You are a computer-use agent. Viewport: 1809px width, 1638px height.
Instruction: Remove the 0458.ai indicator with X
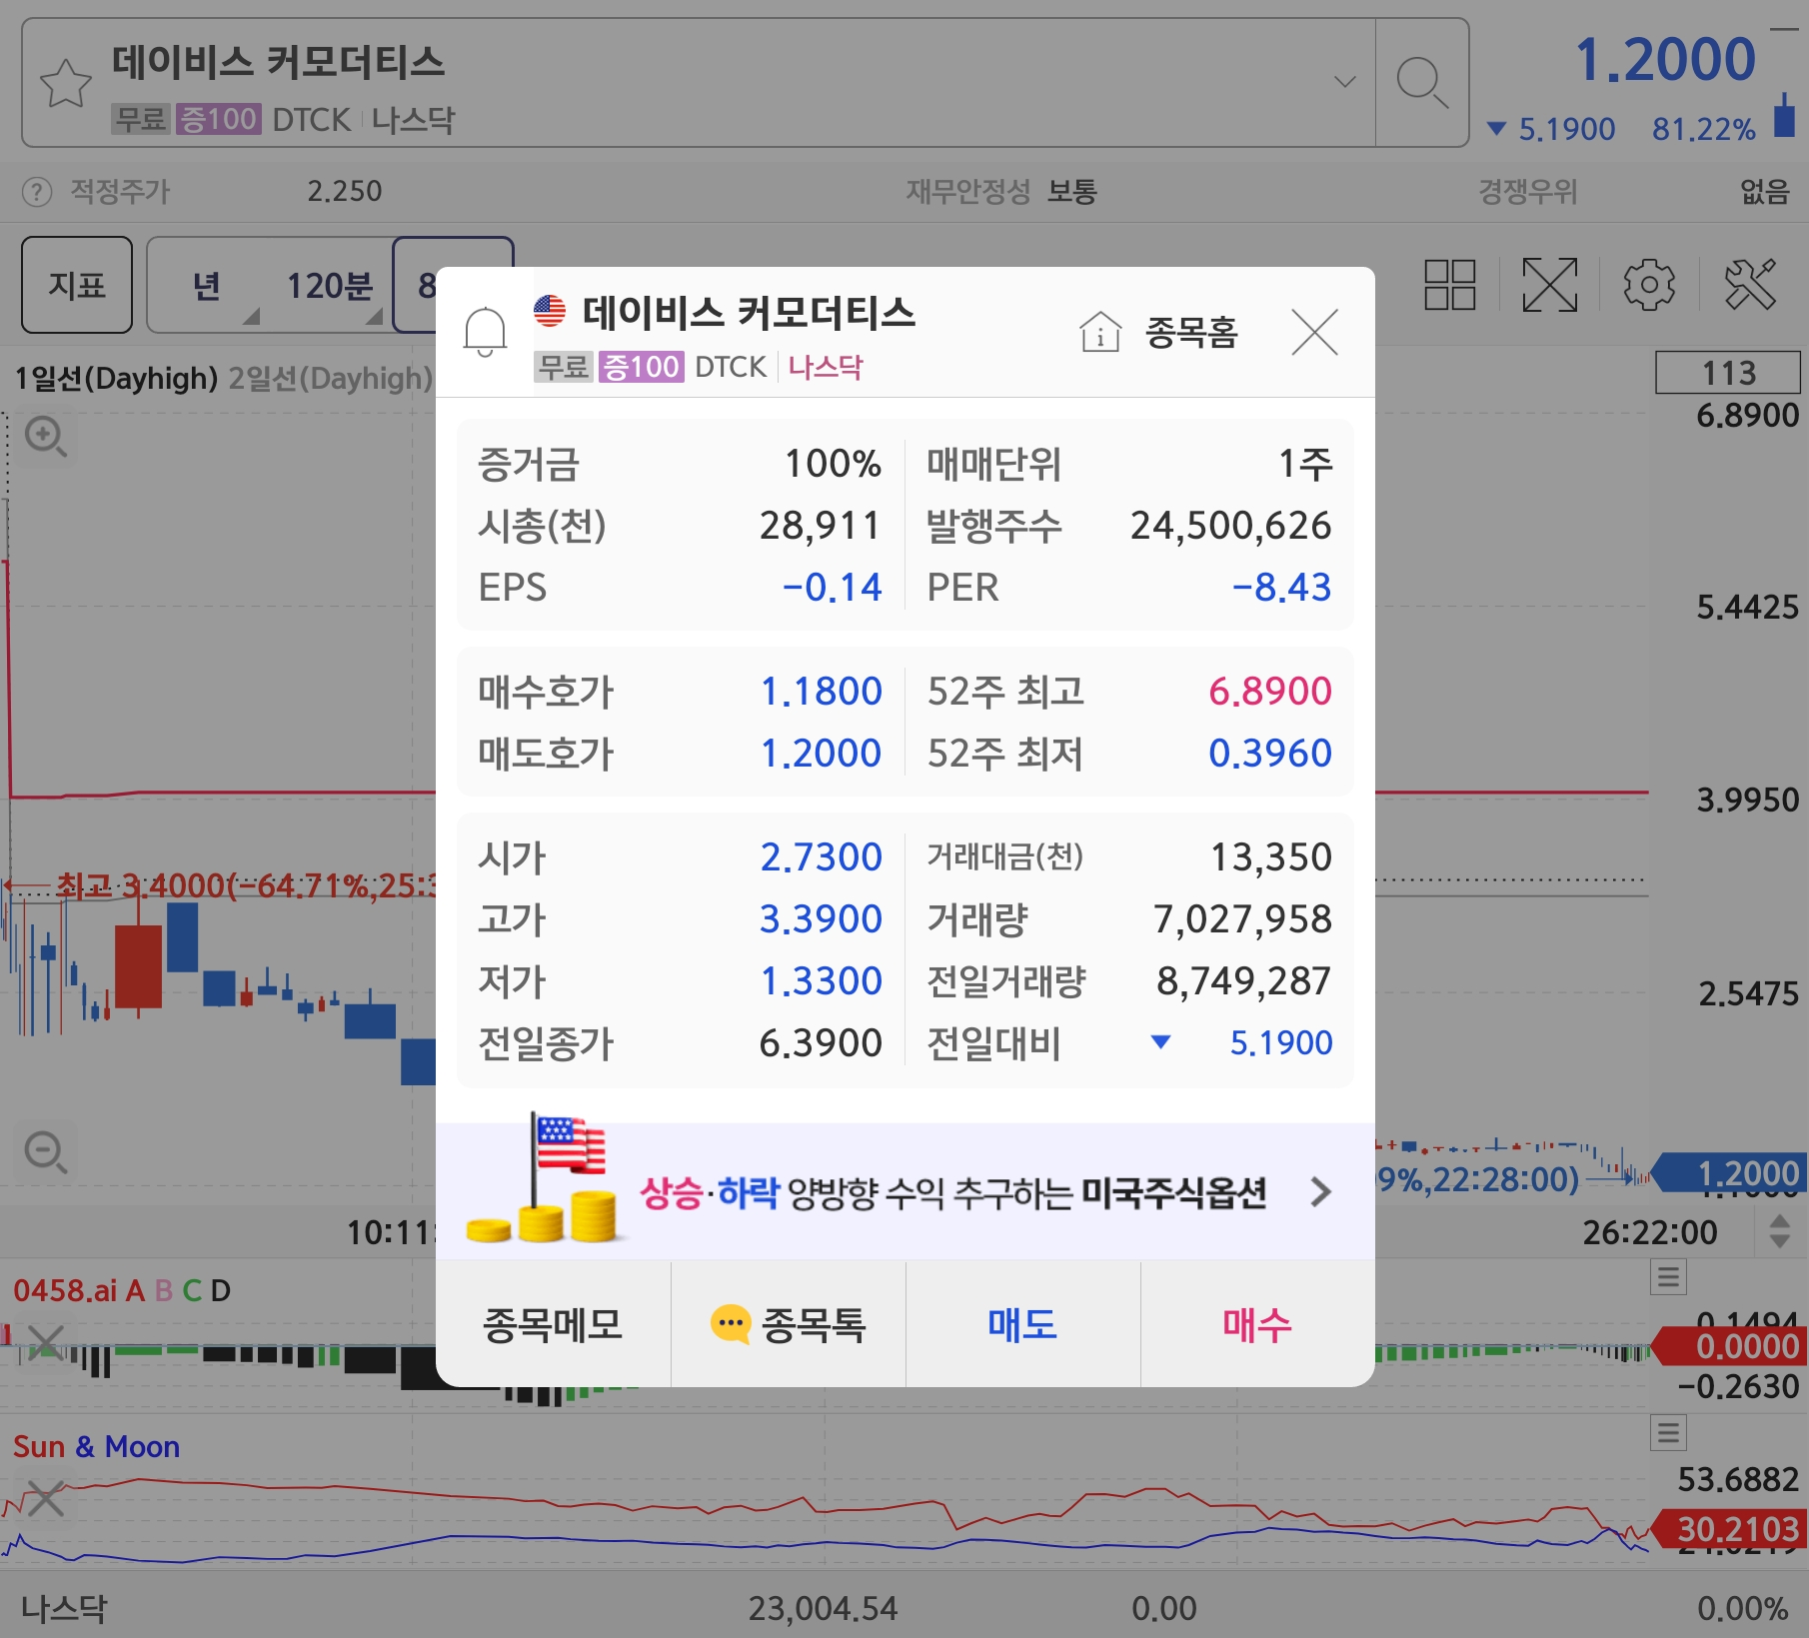45,1342
